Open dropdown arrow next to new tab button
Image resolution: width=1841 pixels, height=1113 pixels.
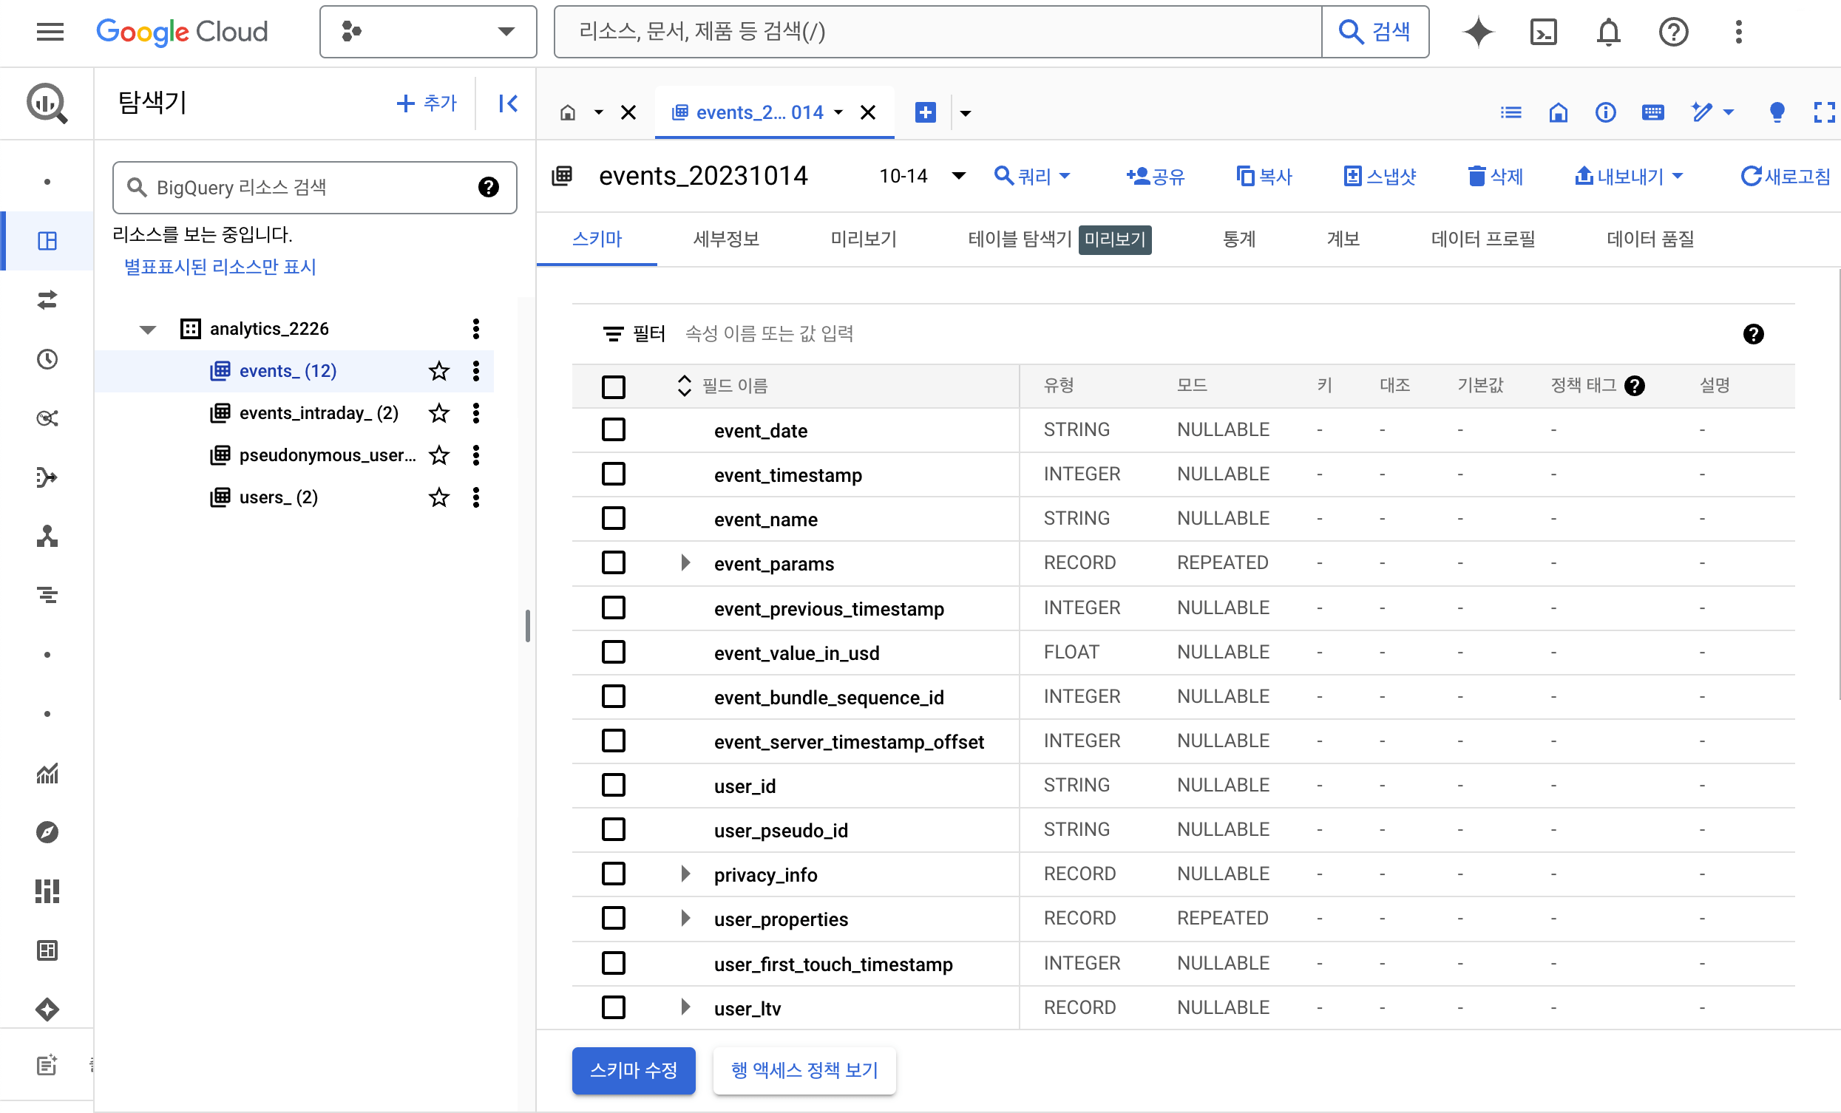point(966,114)
